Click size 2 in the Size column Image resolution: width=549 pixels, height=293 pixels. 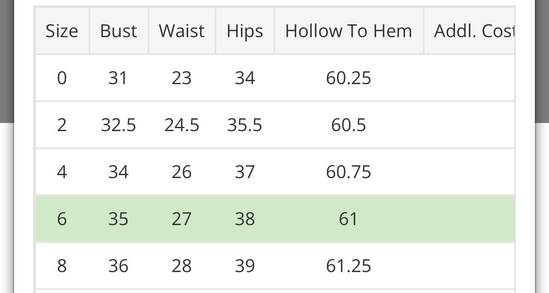pos(62,125)
